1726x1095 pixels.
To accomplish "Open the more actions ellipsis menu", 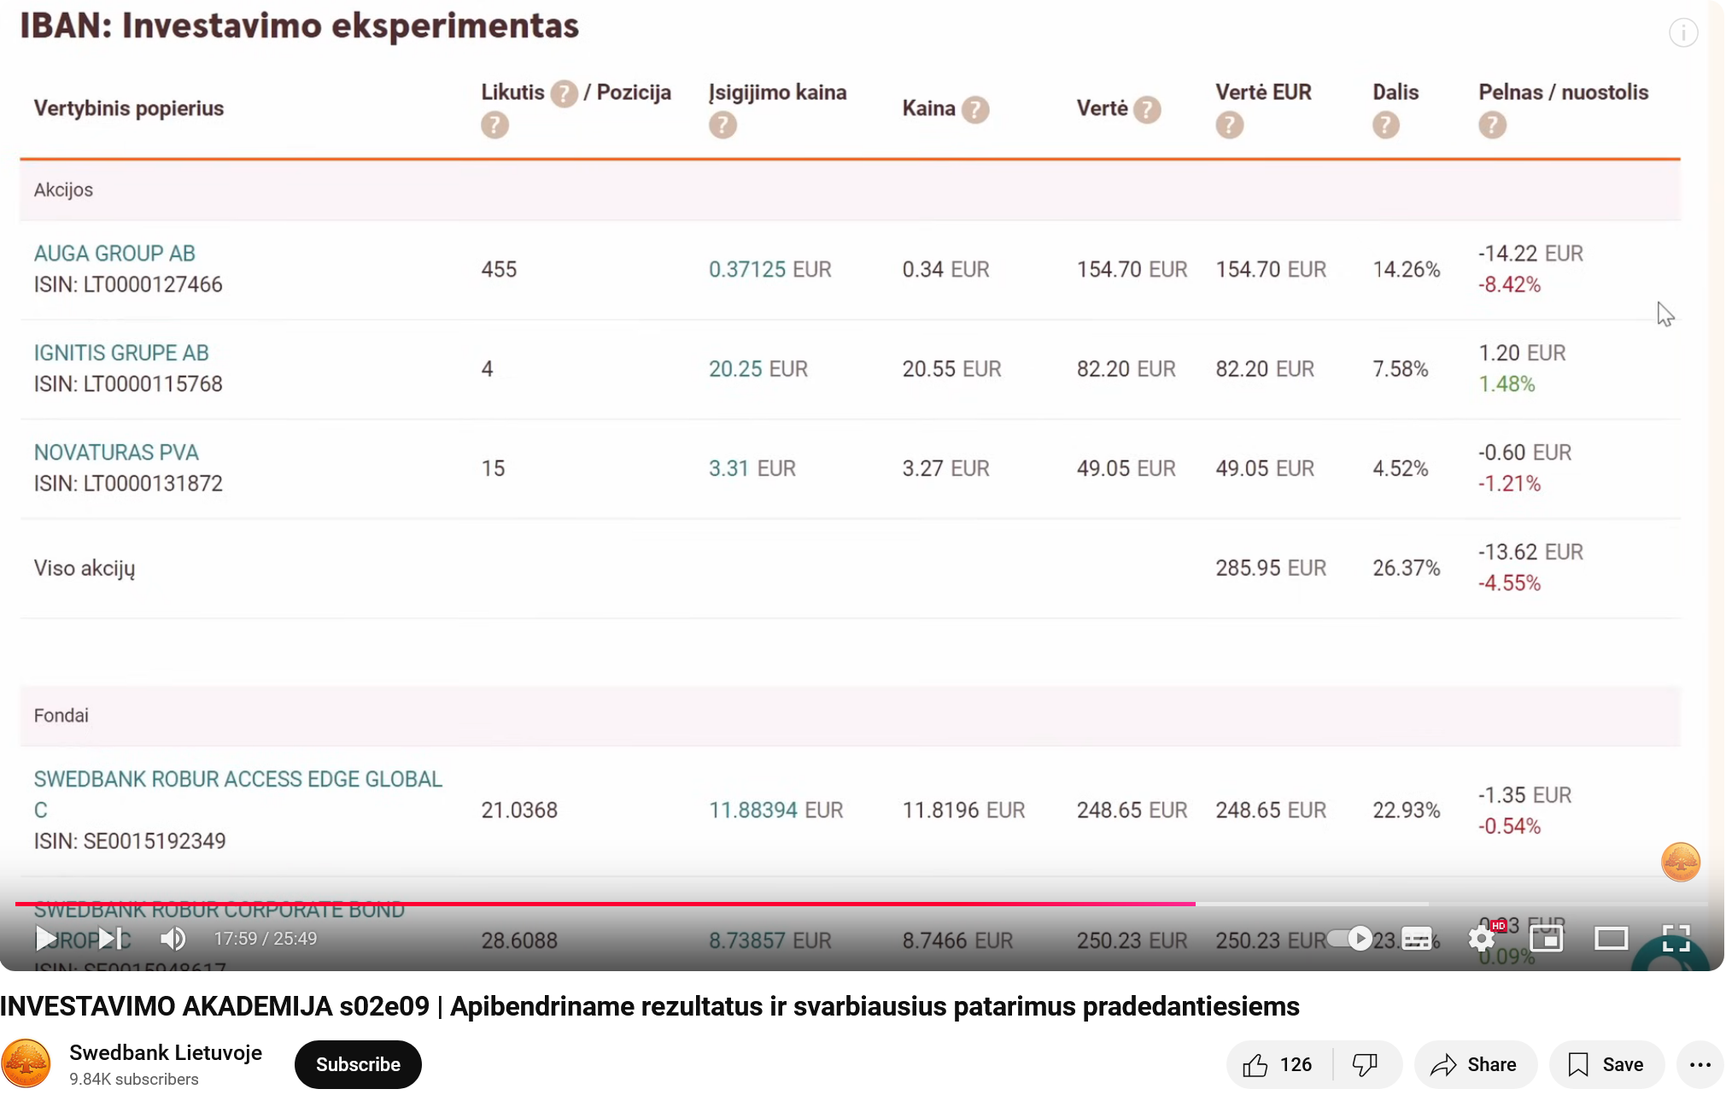I will click(x=1700, y=1064).
